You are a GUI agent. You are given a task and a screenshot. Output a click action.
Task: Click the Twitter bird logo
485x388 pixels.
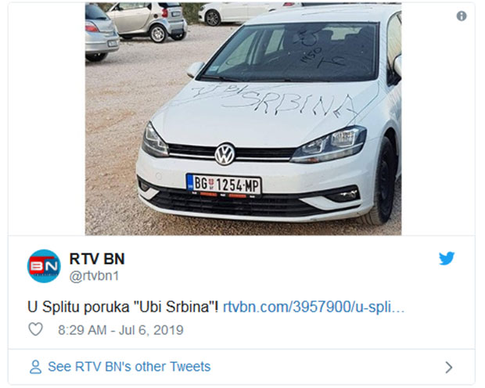coord(447,258)
